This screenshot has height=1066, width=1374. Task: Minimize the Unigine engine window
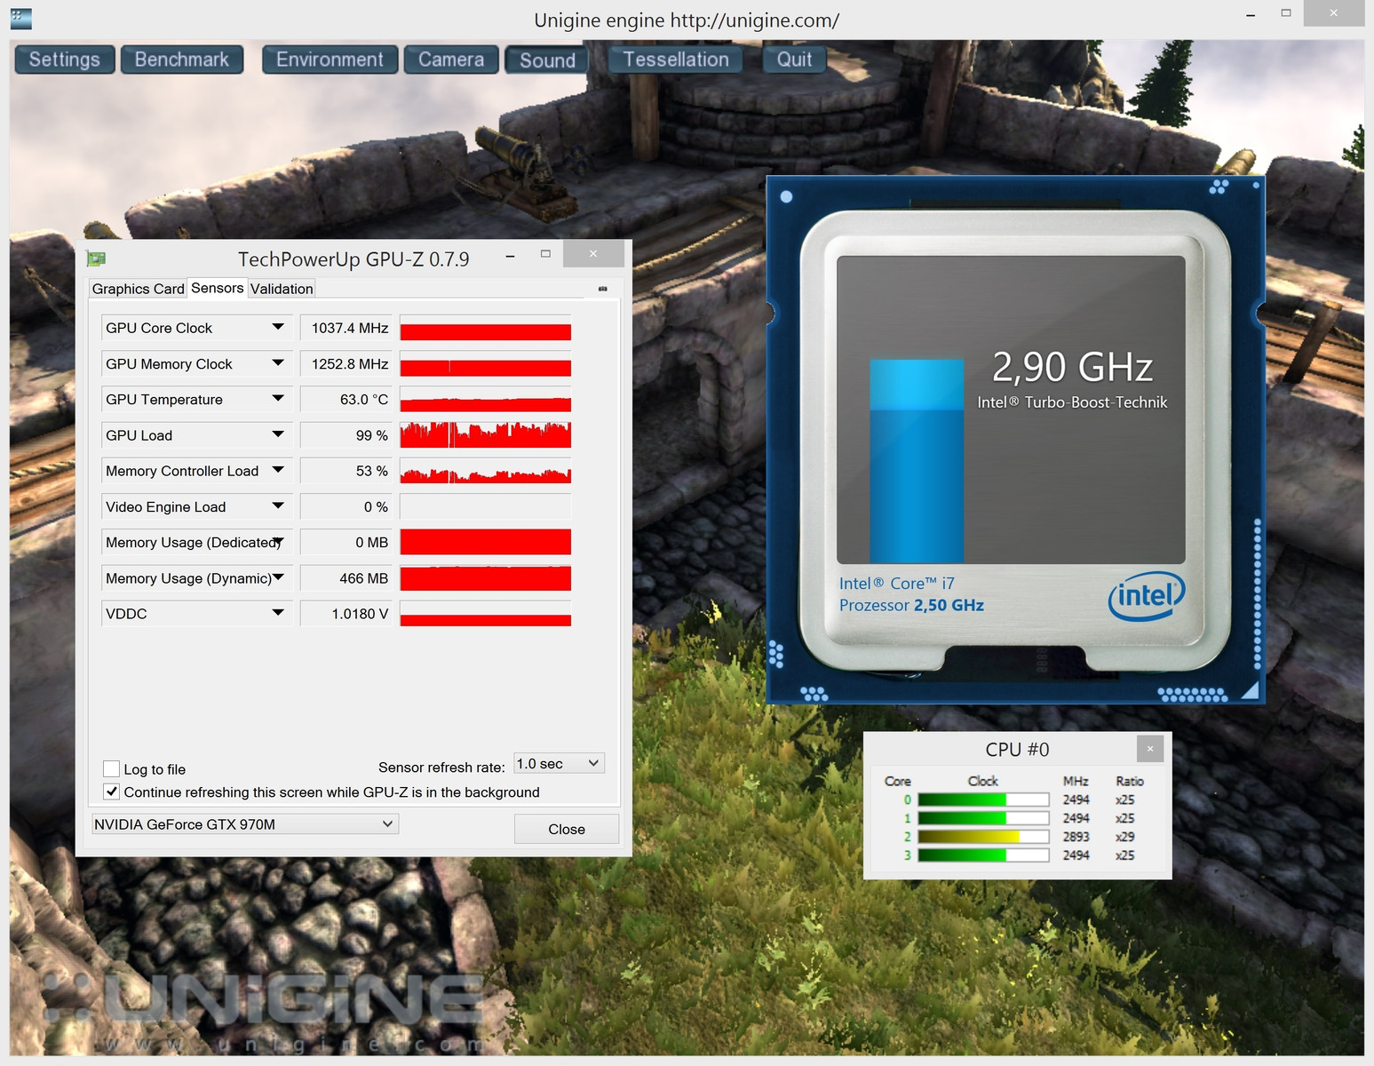click(x=1251, y=14)
